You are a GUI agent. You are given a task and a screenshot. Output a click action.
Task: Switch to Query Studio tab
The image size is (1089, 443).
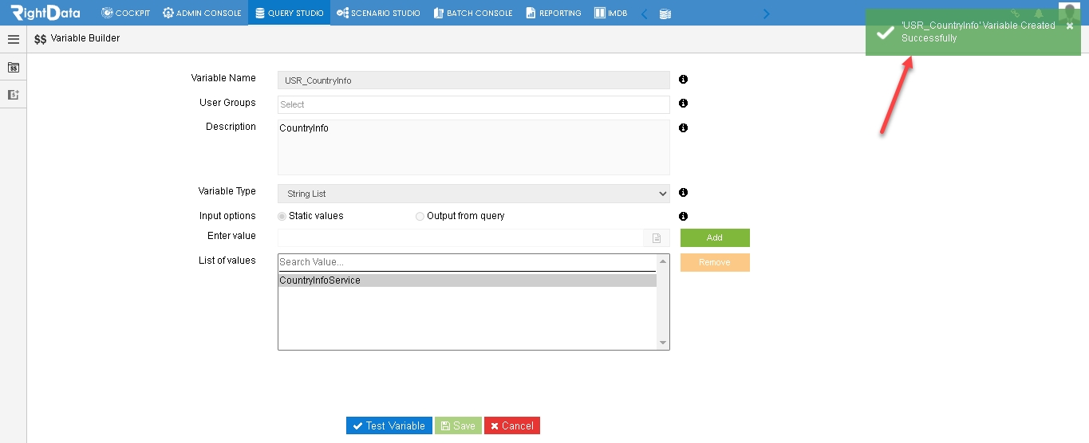tap(289, 13)
